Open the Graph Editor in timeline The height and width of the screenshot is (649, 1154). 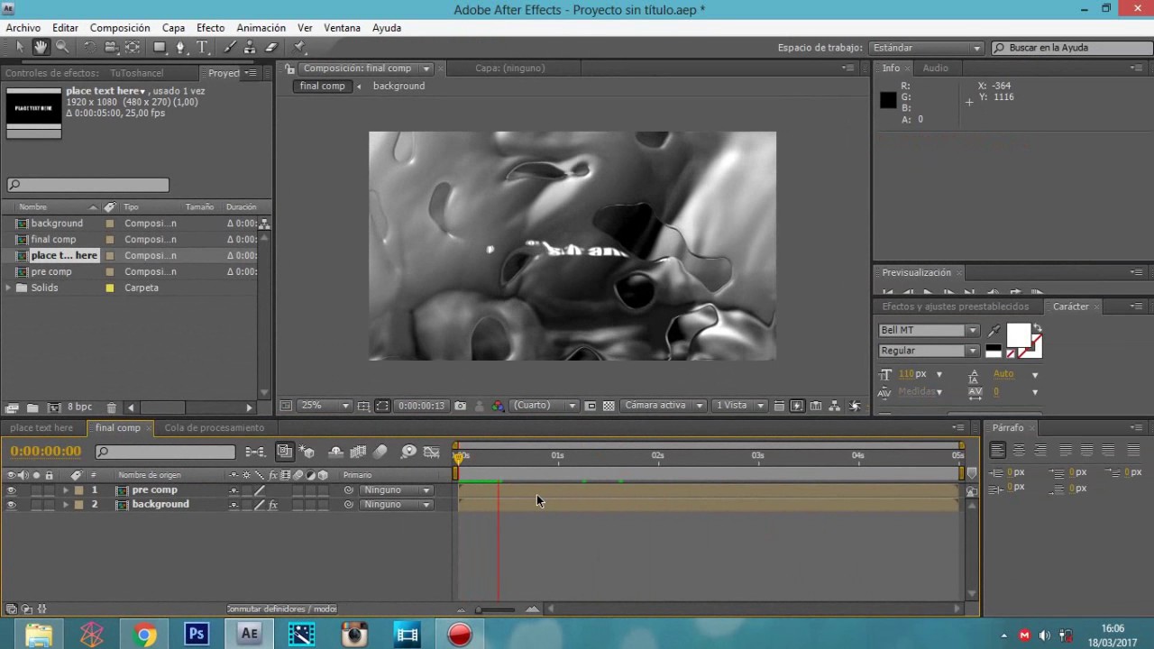(432, 452)
